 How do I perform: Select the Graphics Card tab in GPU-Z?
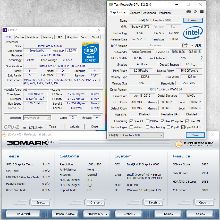point(119,12)
